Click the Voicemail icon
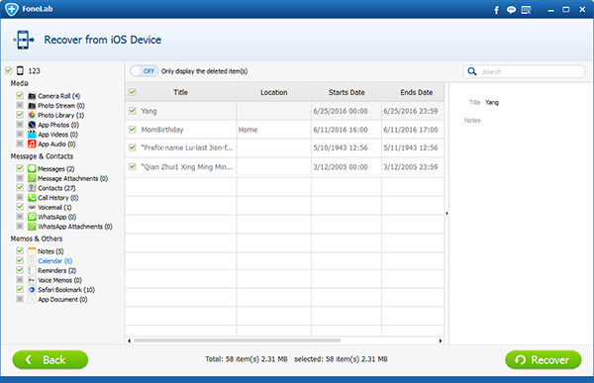 32,207
